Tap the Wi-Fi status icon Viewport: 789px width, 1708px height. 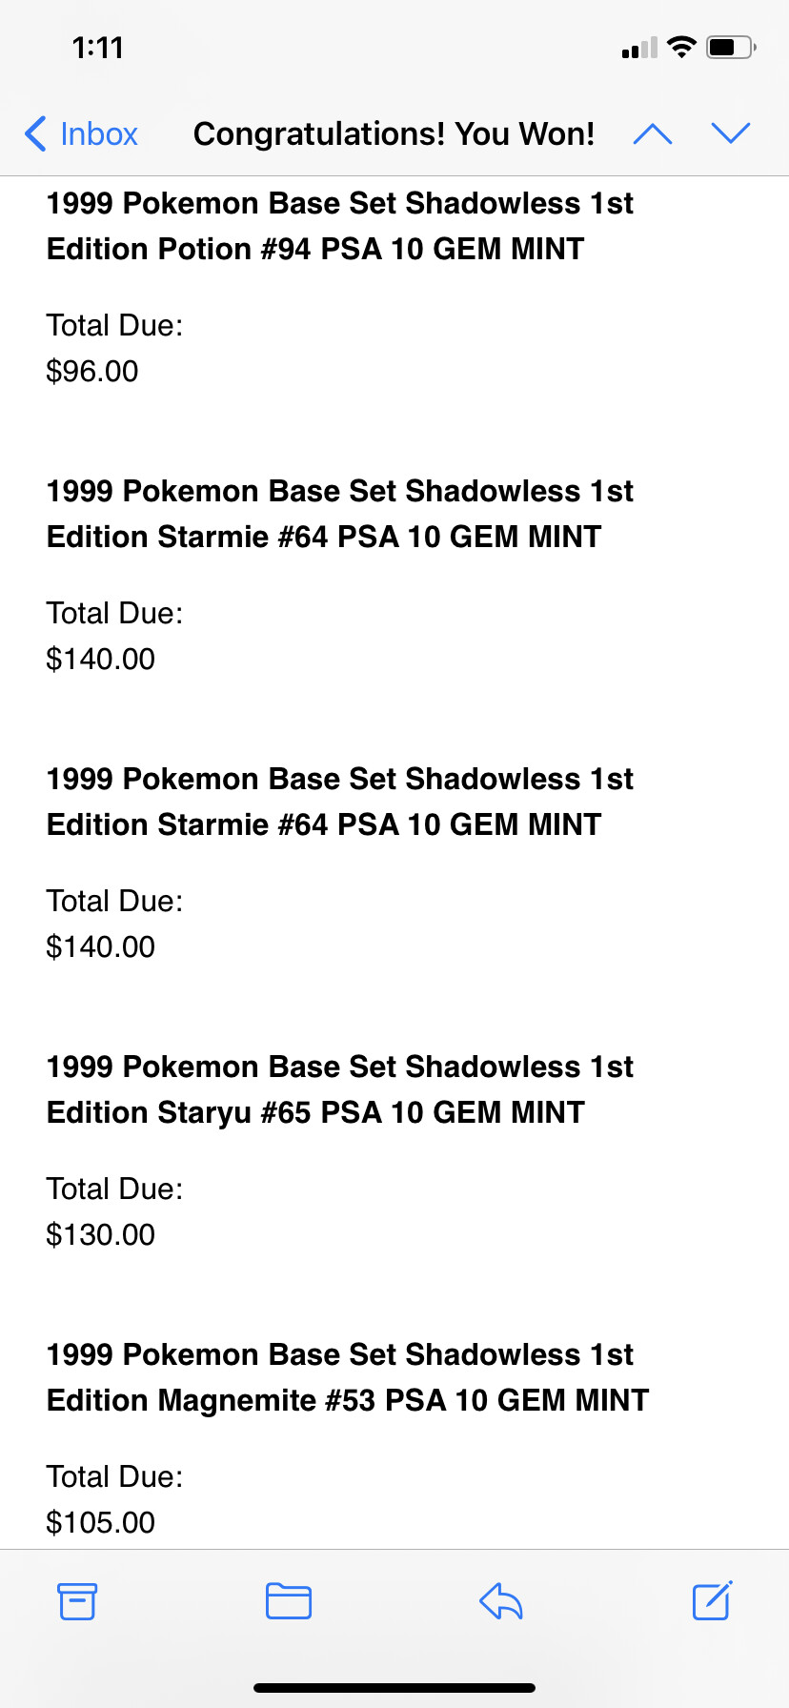tap(681, 47)
